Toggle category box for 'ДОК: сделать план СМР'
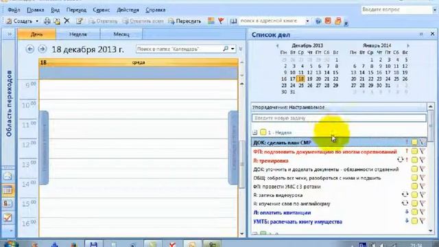 [414, 142]
